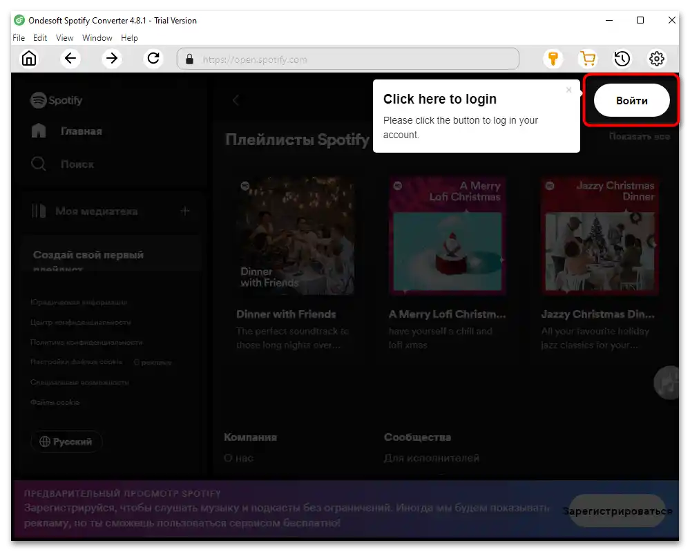Click into the open.spotify.com address field

tap(347, 59)
